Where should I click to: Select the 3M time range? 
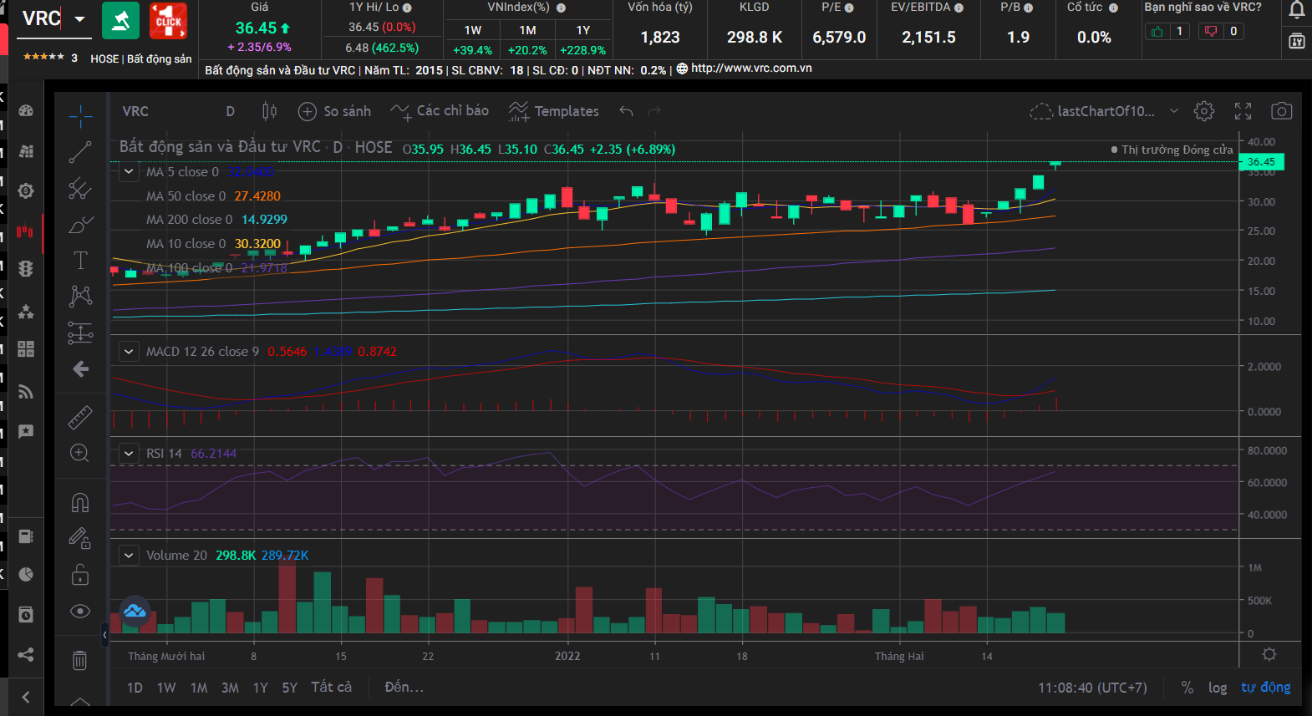click(230, 688)
